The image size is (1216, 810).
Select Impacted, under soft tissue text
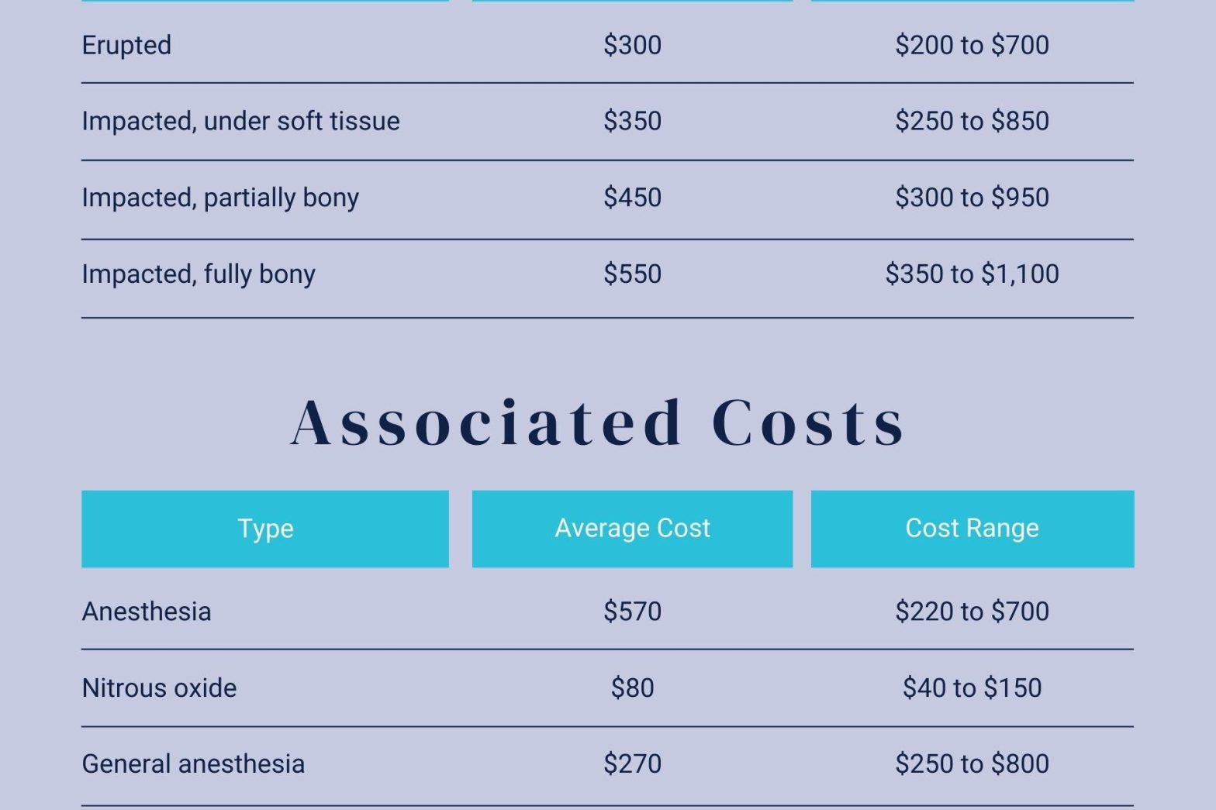(240, 121)
